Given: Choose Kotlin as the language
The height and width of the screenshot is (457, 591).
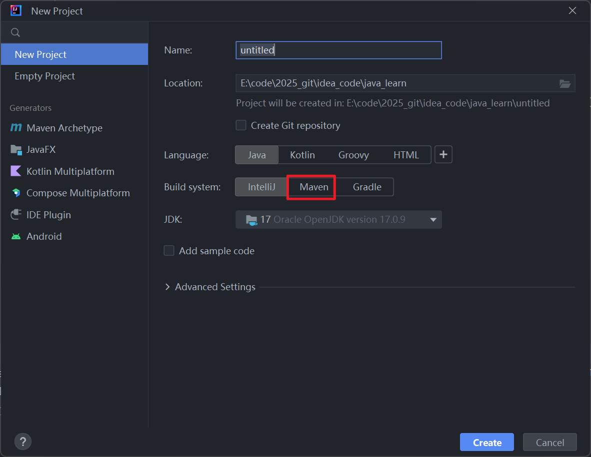Looking at the screenshot, I should click(x=302, y=155).
